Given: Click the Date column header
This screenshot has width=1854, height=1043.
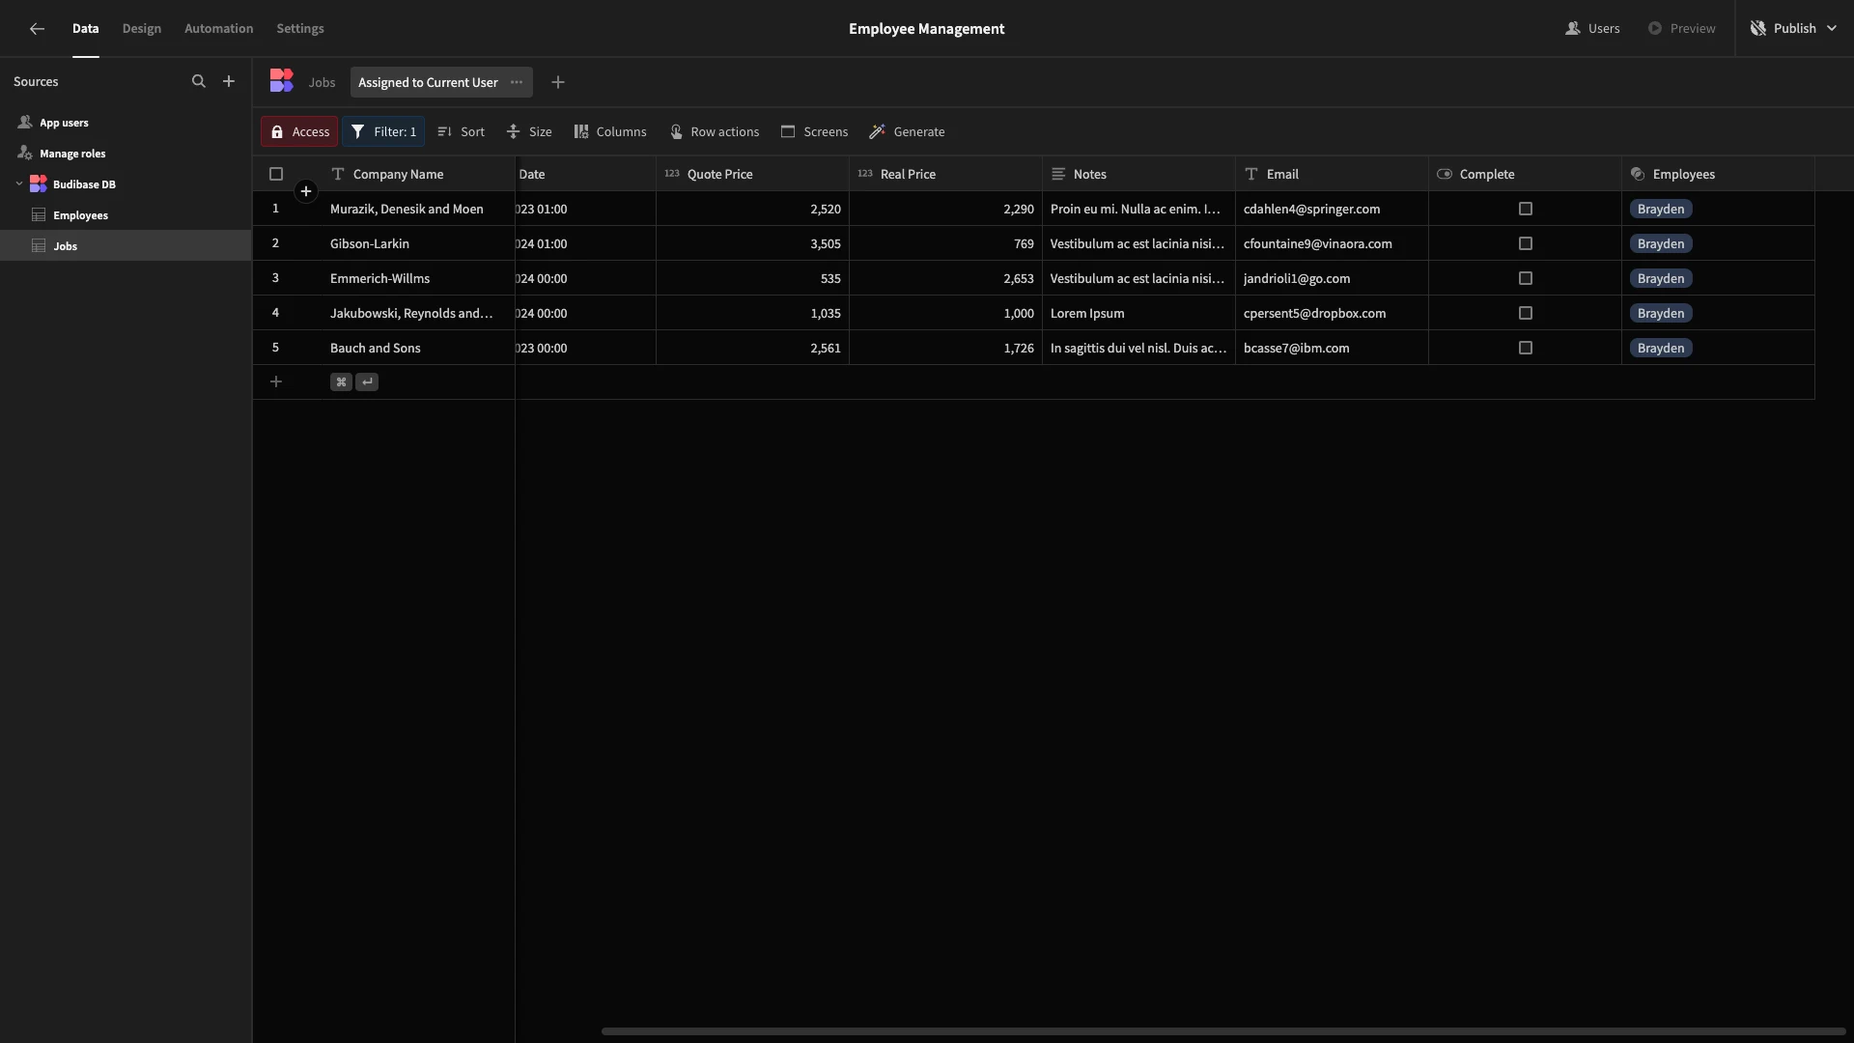Looking at the screenshot, I should point(585,174).
